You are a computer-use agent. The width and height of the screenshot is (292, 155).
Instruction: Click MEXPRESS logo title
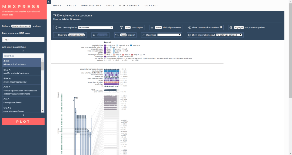pos(21,7)
